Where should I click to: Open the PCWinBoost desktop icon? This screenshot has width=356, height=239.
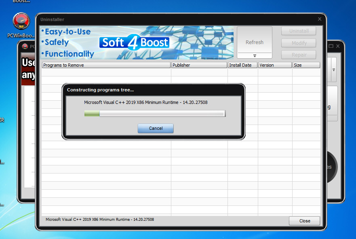click(21, 25)
